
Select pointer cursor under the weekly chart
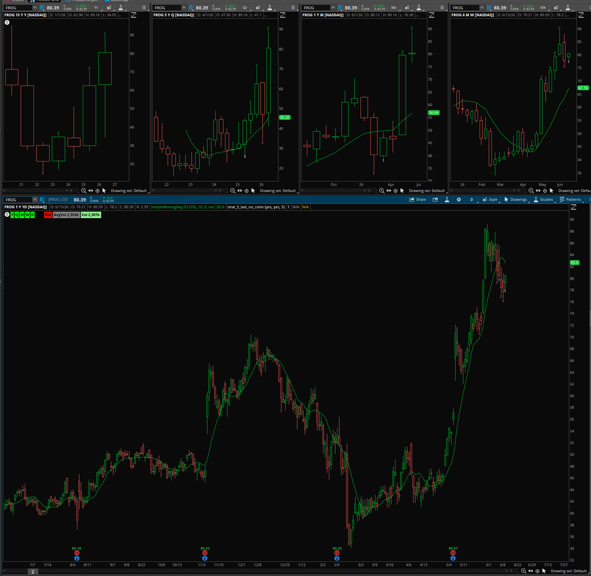pos(551,191)
